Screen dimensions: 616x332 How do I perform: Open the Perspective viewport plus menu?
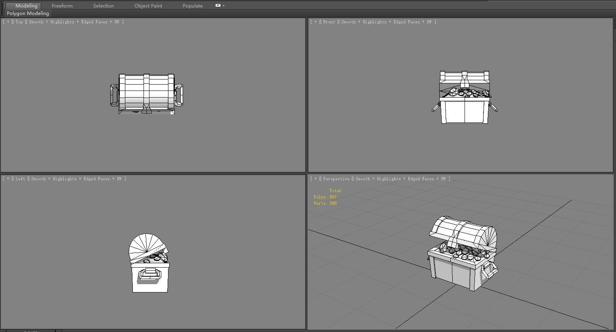click(x=316, y=179)
